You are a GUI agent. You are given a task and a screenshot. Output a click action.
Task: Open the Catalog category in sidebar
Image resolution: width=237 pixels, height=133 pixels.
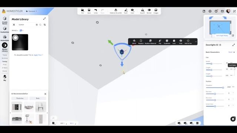(5, 61)
